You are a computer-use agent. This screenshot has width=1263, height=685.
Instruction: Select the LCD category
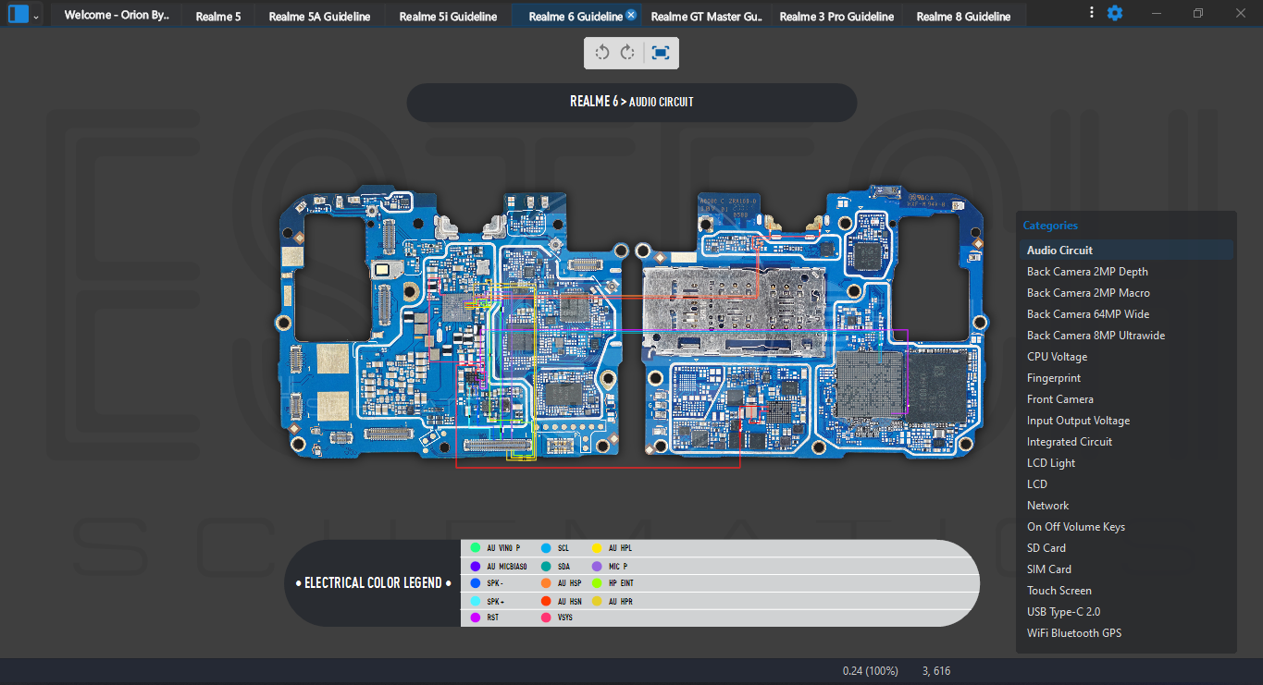coord(1126,484)
